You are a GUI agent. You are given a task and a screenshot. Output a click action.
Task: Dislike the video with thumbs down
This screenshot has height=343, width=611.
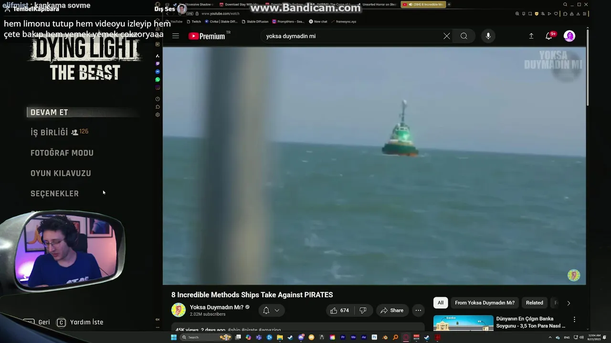point(363,310)
